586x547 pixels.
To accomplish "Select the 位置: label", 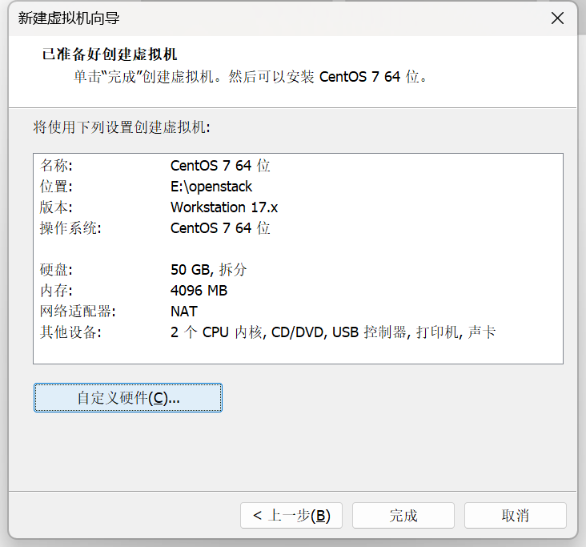I will click(56, 186).
